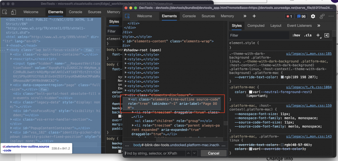Viewport: 338px width, 161px height.
Task: Open Welcome tab in front window
Action: click(145, 16)
